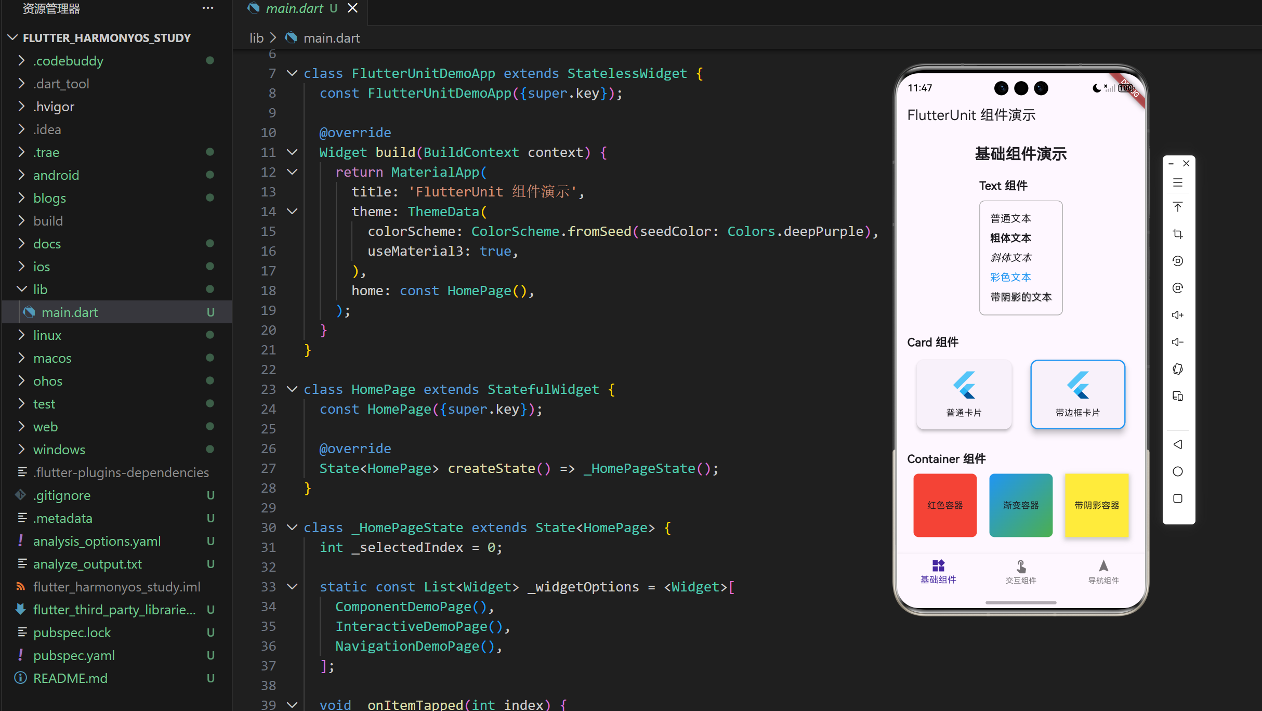Open the emulator hamburger menu
Viewport: 1262px width, 711px height.
pos(1178,183)
